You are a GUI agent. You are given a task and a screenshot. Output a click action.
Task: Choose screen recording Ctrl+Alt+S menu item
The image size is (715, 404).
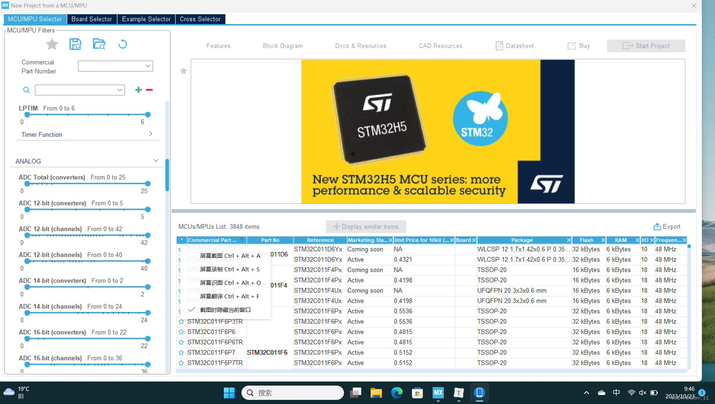click(x=225, y=269)
